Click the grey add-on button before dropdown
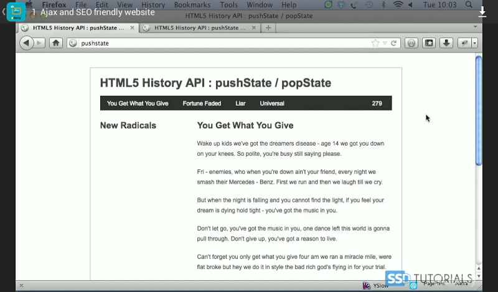 click(464, 43)
